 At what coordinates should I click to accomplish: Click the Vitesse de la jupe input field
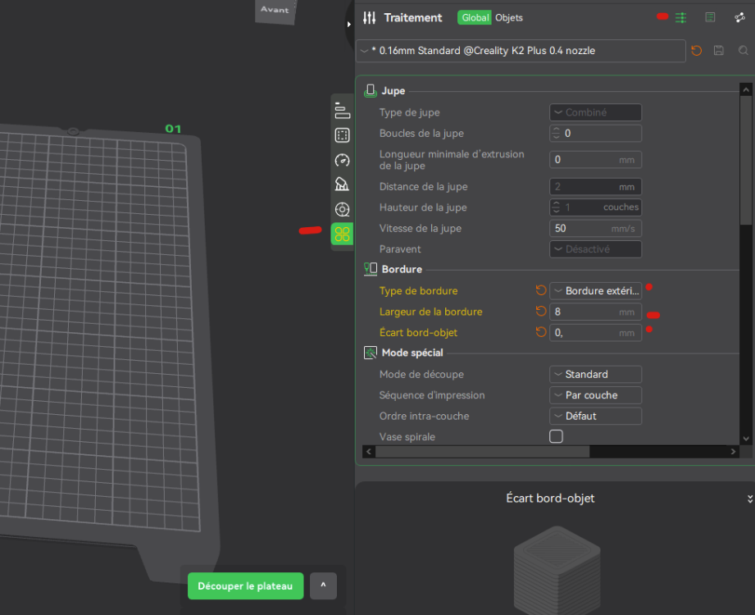[x=586, y=228]
